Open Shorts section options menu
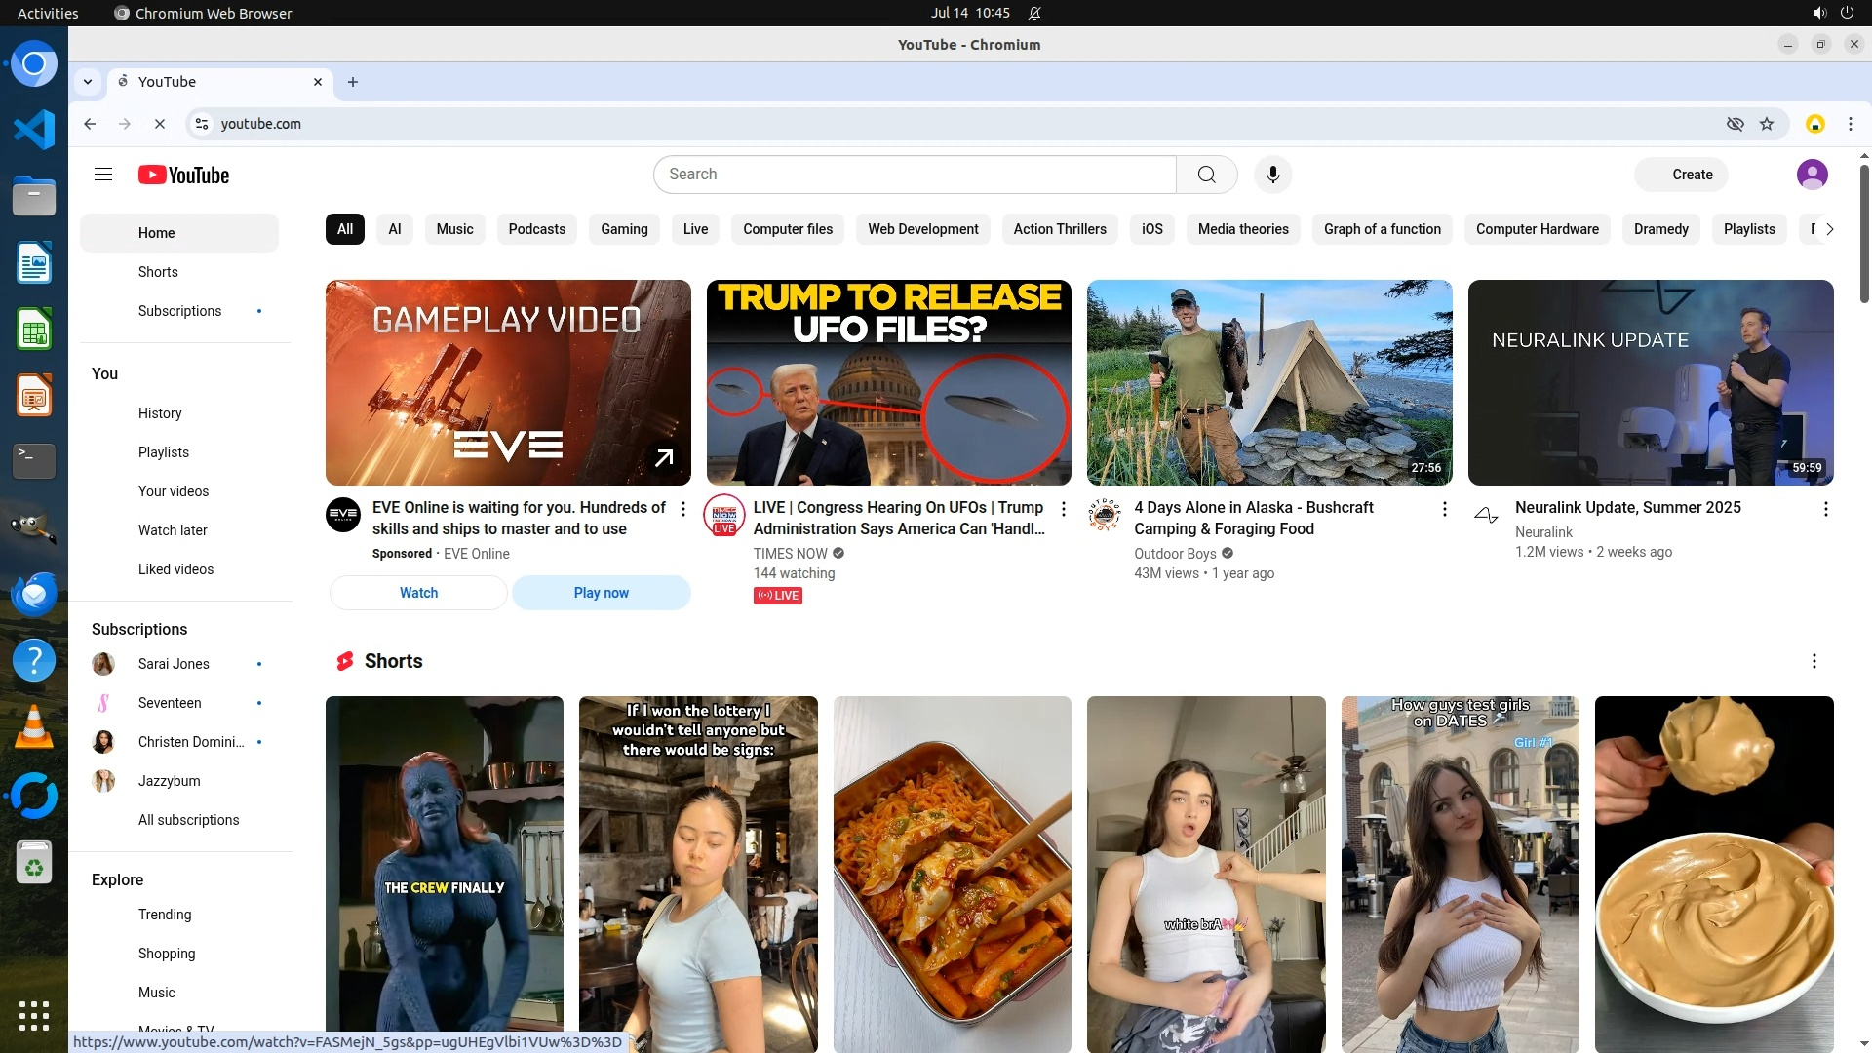 (1813, 661)
